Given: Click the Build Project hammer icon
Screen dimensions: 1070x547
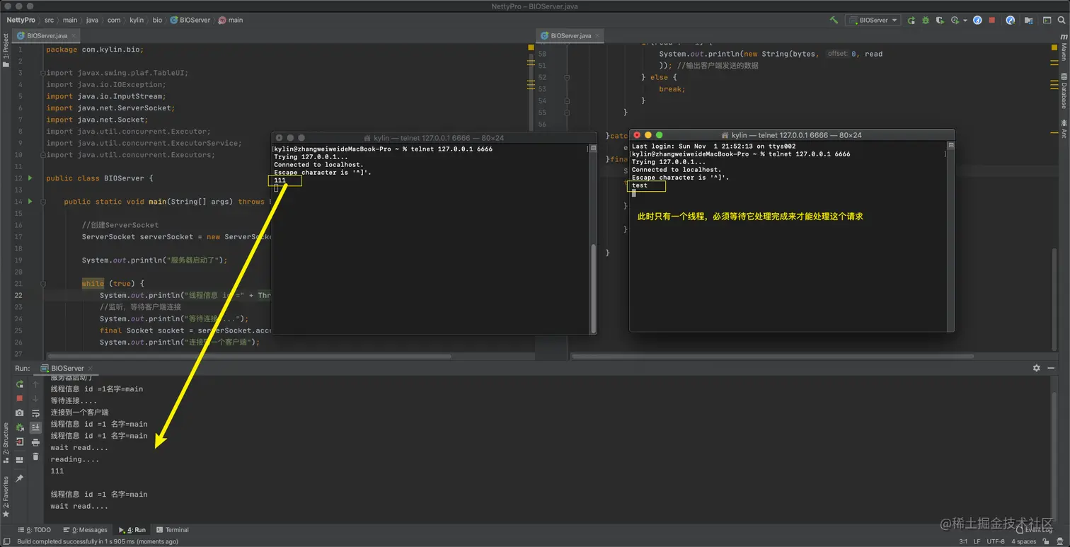Looking at the screenshot, I should (x=834, y=21).
